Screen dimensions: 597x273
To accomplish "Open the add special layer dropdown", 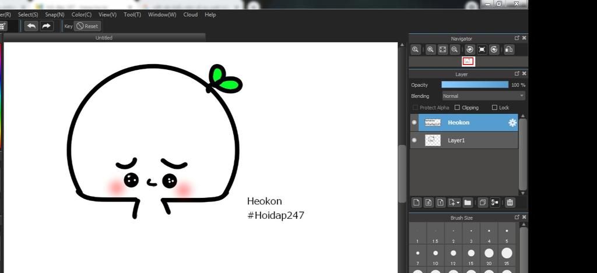I will pyautogui.click(x=454, y=203).
